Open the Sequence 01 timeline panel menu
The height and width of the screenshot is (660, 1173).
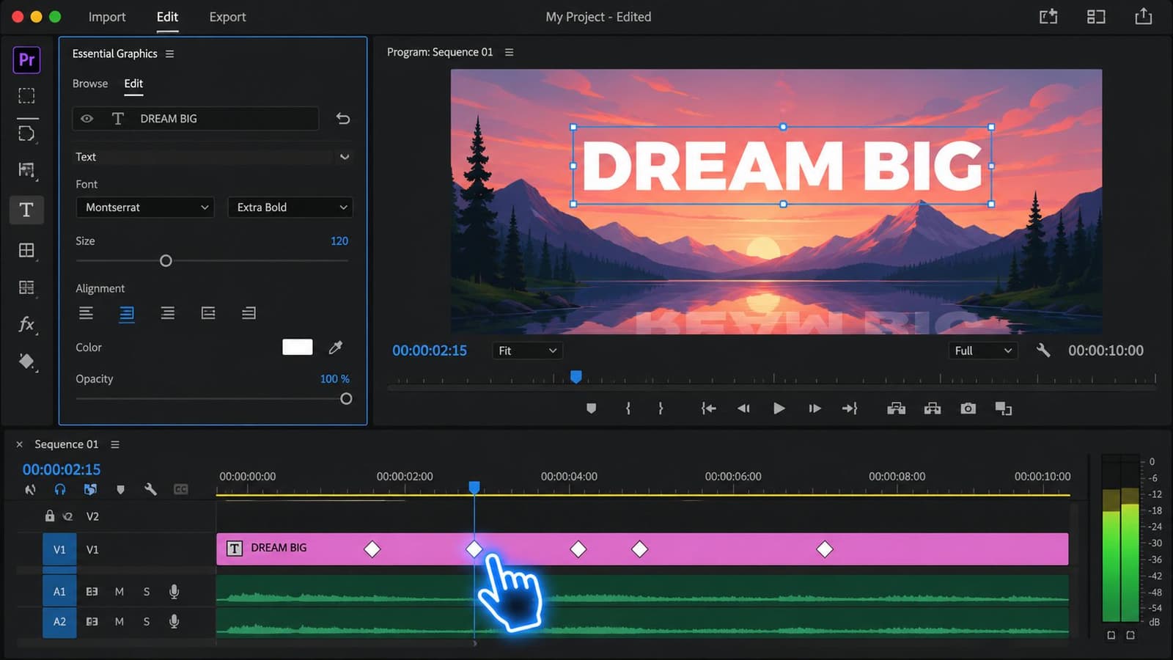[x=115, y=444]
